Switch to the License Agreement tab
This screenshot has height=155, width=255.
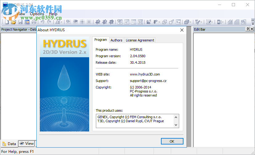pos(140,40)
